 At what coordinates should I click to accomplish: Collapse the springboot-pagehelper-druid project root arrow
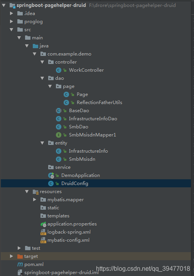pos(4,5)
